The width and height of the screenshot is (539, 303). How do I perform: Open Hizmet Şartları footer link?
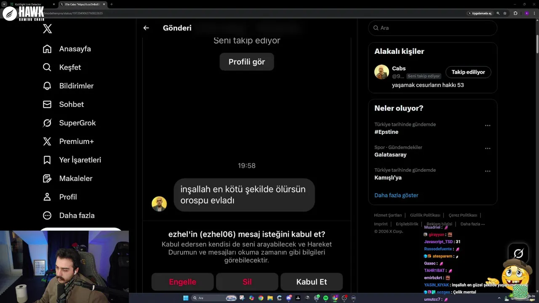[388, 215]
